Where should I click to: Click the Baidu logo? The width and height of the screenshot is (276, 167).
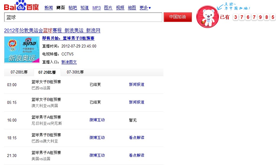(21, 6)
